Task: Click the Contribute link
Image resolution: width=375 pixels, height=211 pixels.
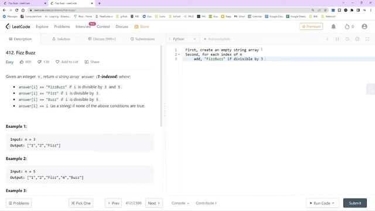Action: (x=206, y=203)
